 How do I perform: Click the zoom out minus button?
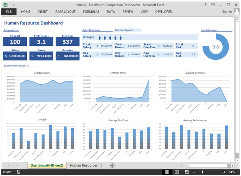pyautogui.click(x=194, y=172)
